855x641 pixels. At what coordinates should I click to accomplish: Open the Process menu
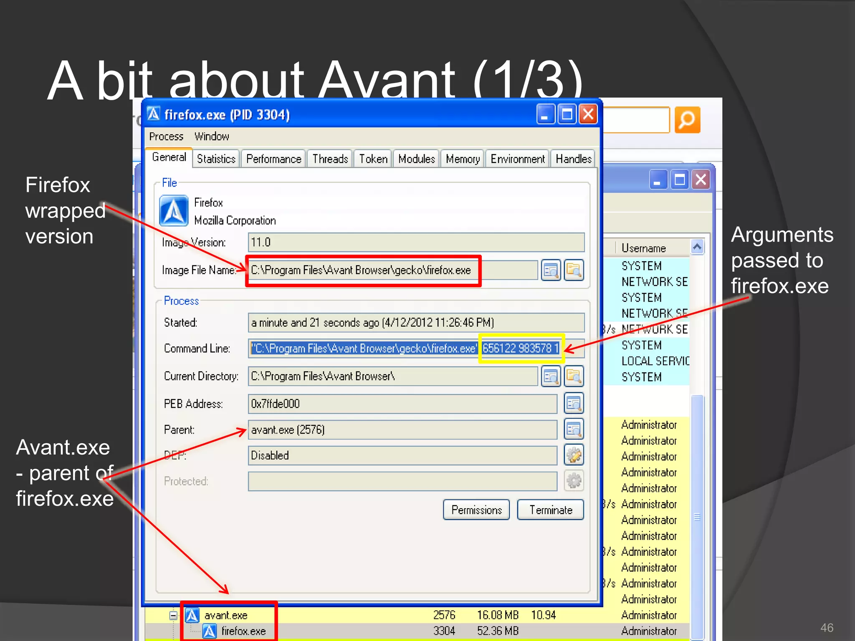[166, 136]
